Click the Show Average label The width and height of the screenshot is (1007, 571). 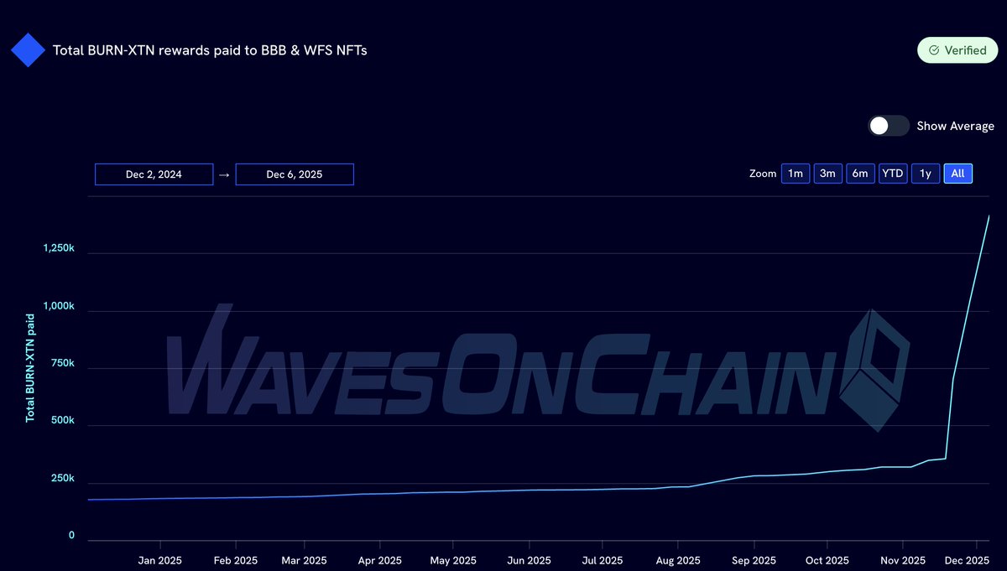[955, 126]
